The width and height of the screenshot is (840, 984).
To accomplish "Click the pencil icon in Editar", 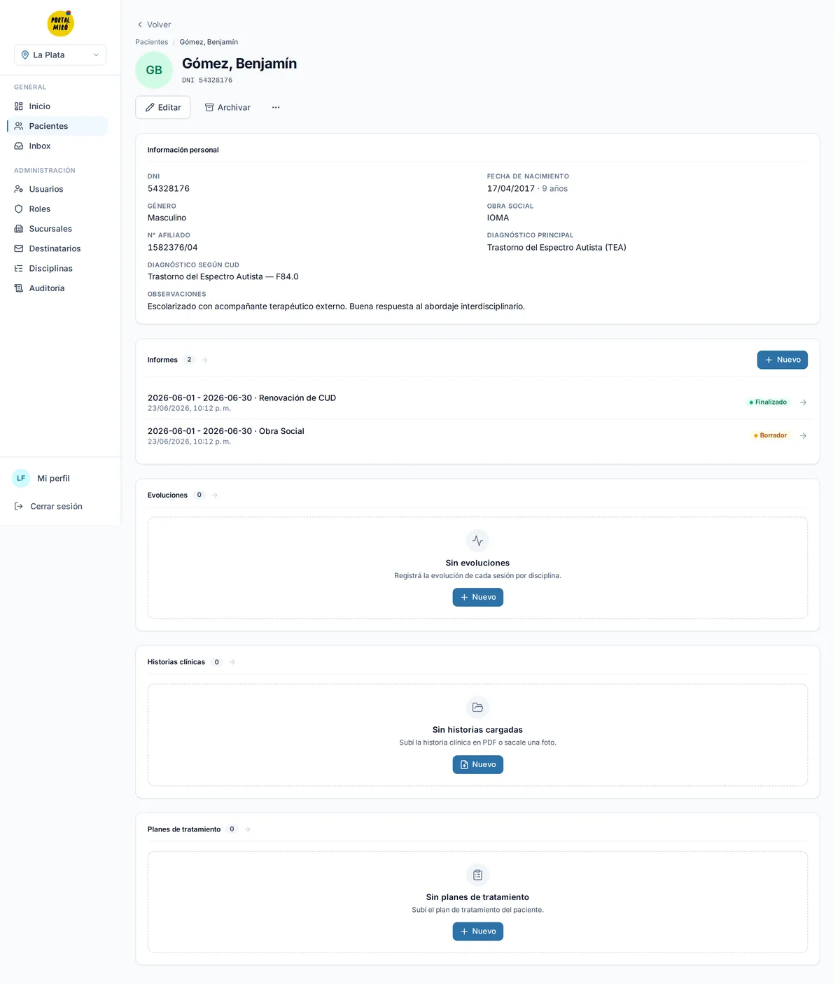I will 150,107.
